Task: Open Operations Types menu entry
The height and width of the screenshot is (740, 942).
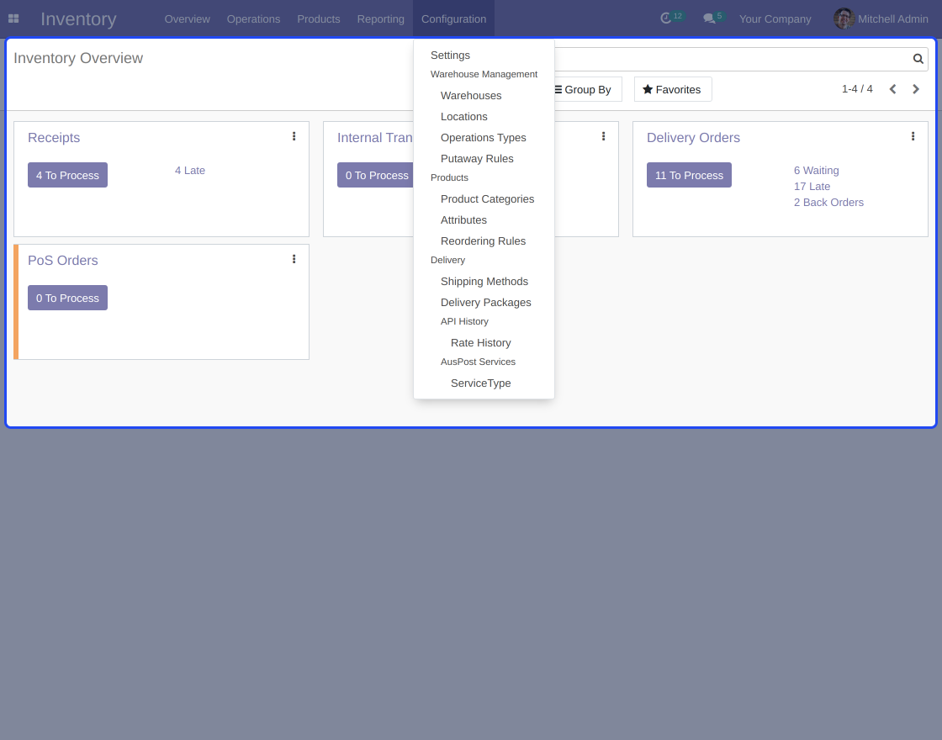Action: point(484,138)
